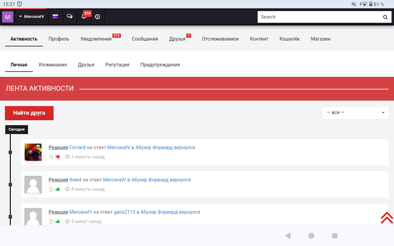Viewport: 394px width, 246px height.
Task: Switch to the Профиль tab
Action: (59, 39)
